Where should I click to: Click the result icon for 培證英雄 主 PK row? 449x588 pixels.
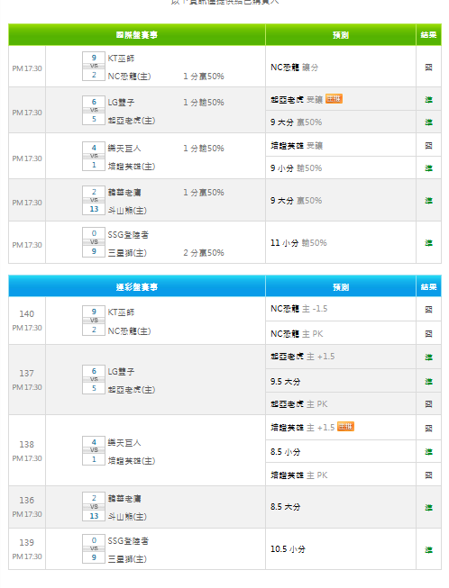pos(428,475)
